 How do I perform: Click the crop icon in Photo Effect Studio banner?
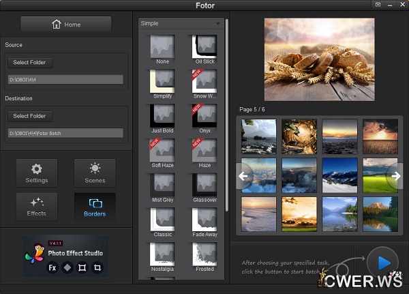click(97, 267)
